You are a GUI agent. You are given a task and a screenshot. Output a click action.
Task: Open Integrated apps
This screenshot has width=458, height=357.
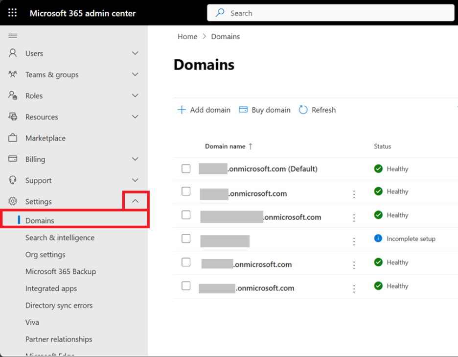pyautogui.click(x=51, y=288)
